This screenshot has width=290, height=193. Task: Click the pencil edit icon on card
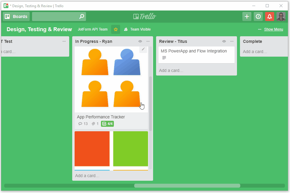[x=143, y=49]
